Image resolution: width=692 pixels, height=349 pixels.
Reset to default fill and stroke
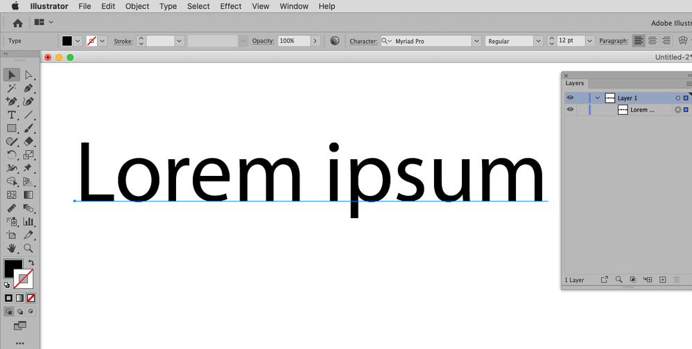coord(7,285)
